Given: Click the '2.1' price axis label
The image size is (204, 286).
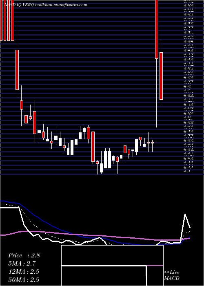Looking at the screenshot, I should tap(187, 171).
